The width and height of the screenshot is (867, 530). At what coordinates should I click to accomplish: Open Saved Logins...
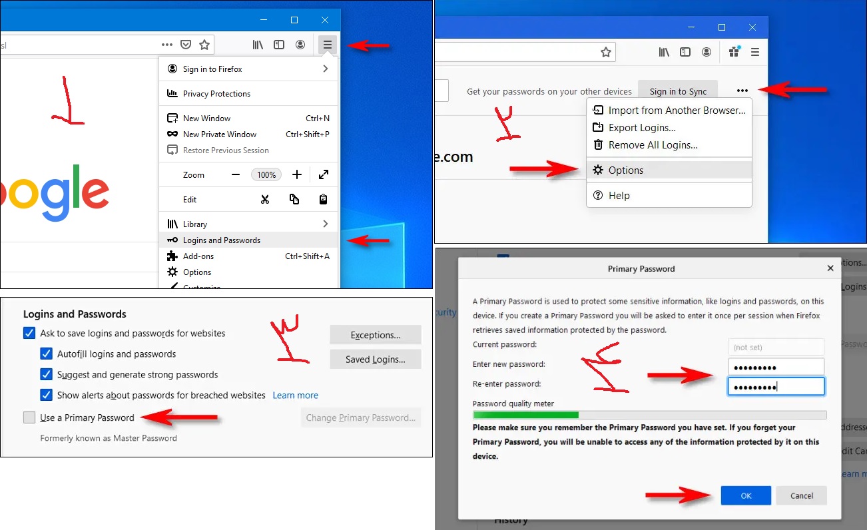(376, 360)
